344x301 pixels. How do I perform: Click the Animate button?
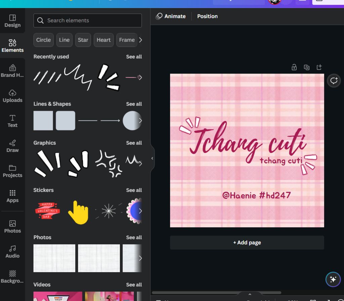171,16
